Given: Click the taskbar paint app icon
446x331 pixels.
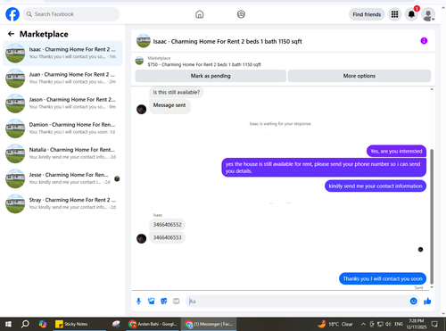Looking at the screenshot, I should pos(116,324).
